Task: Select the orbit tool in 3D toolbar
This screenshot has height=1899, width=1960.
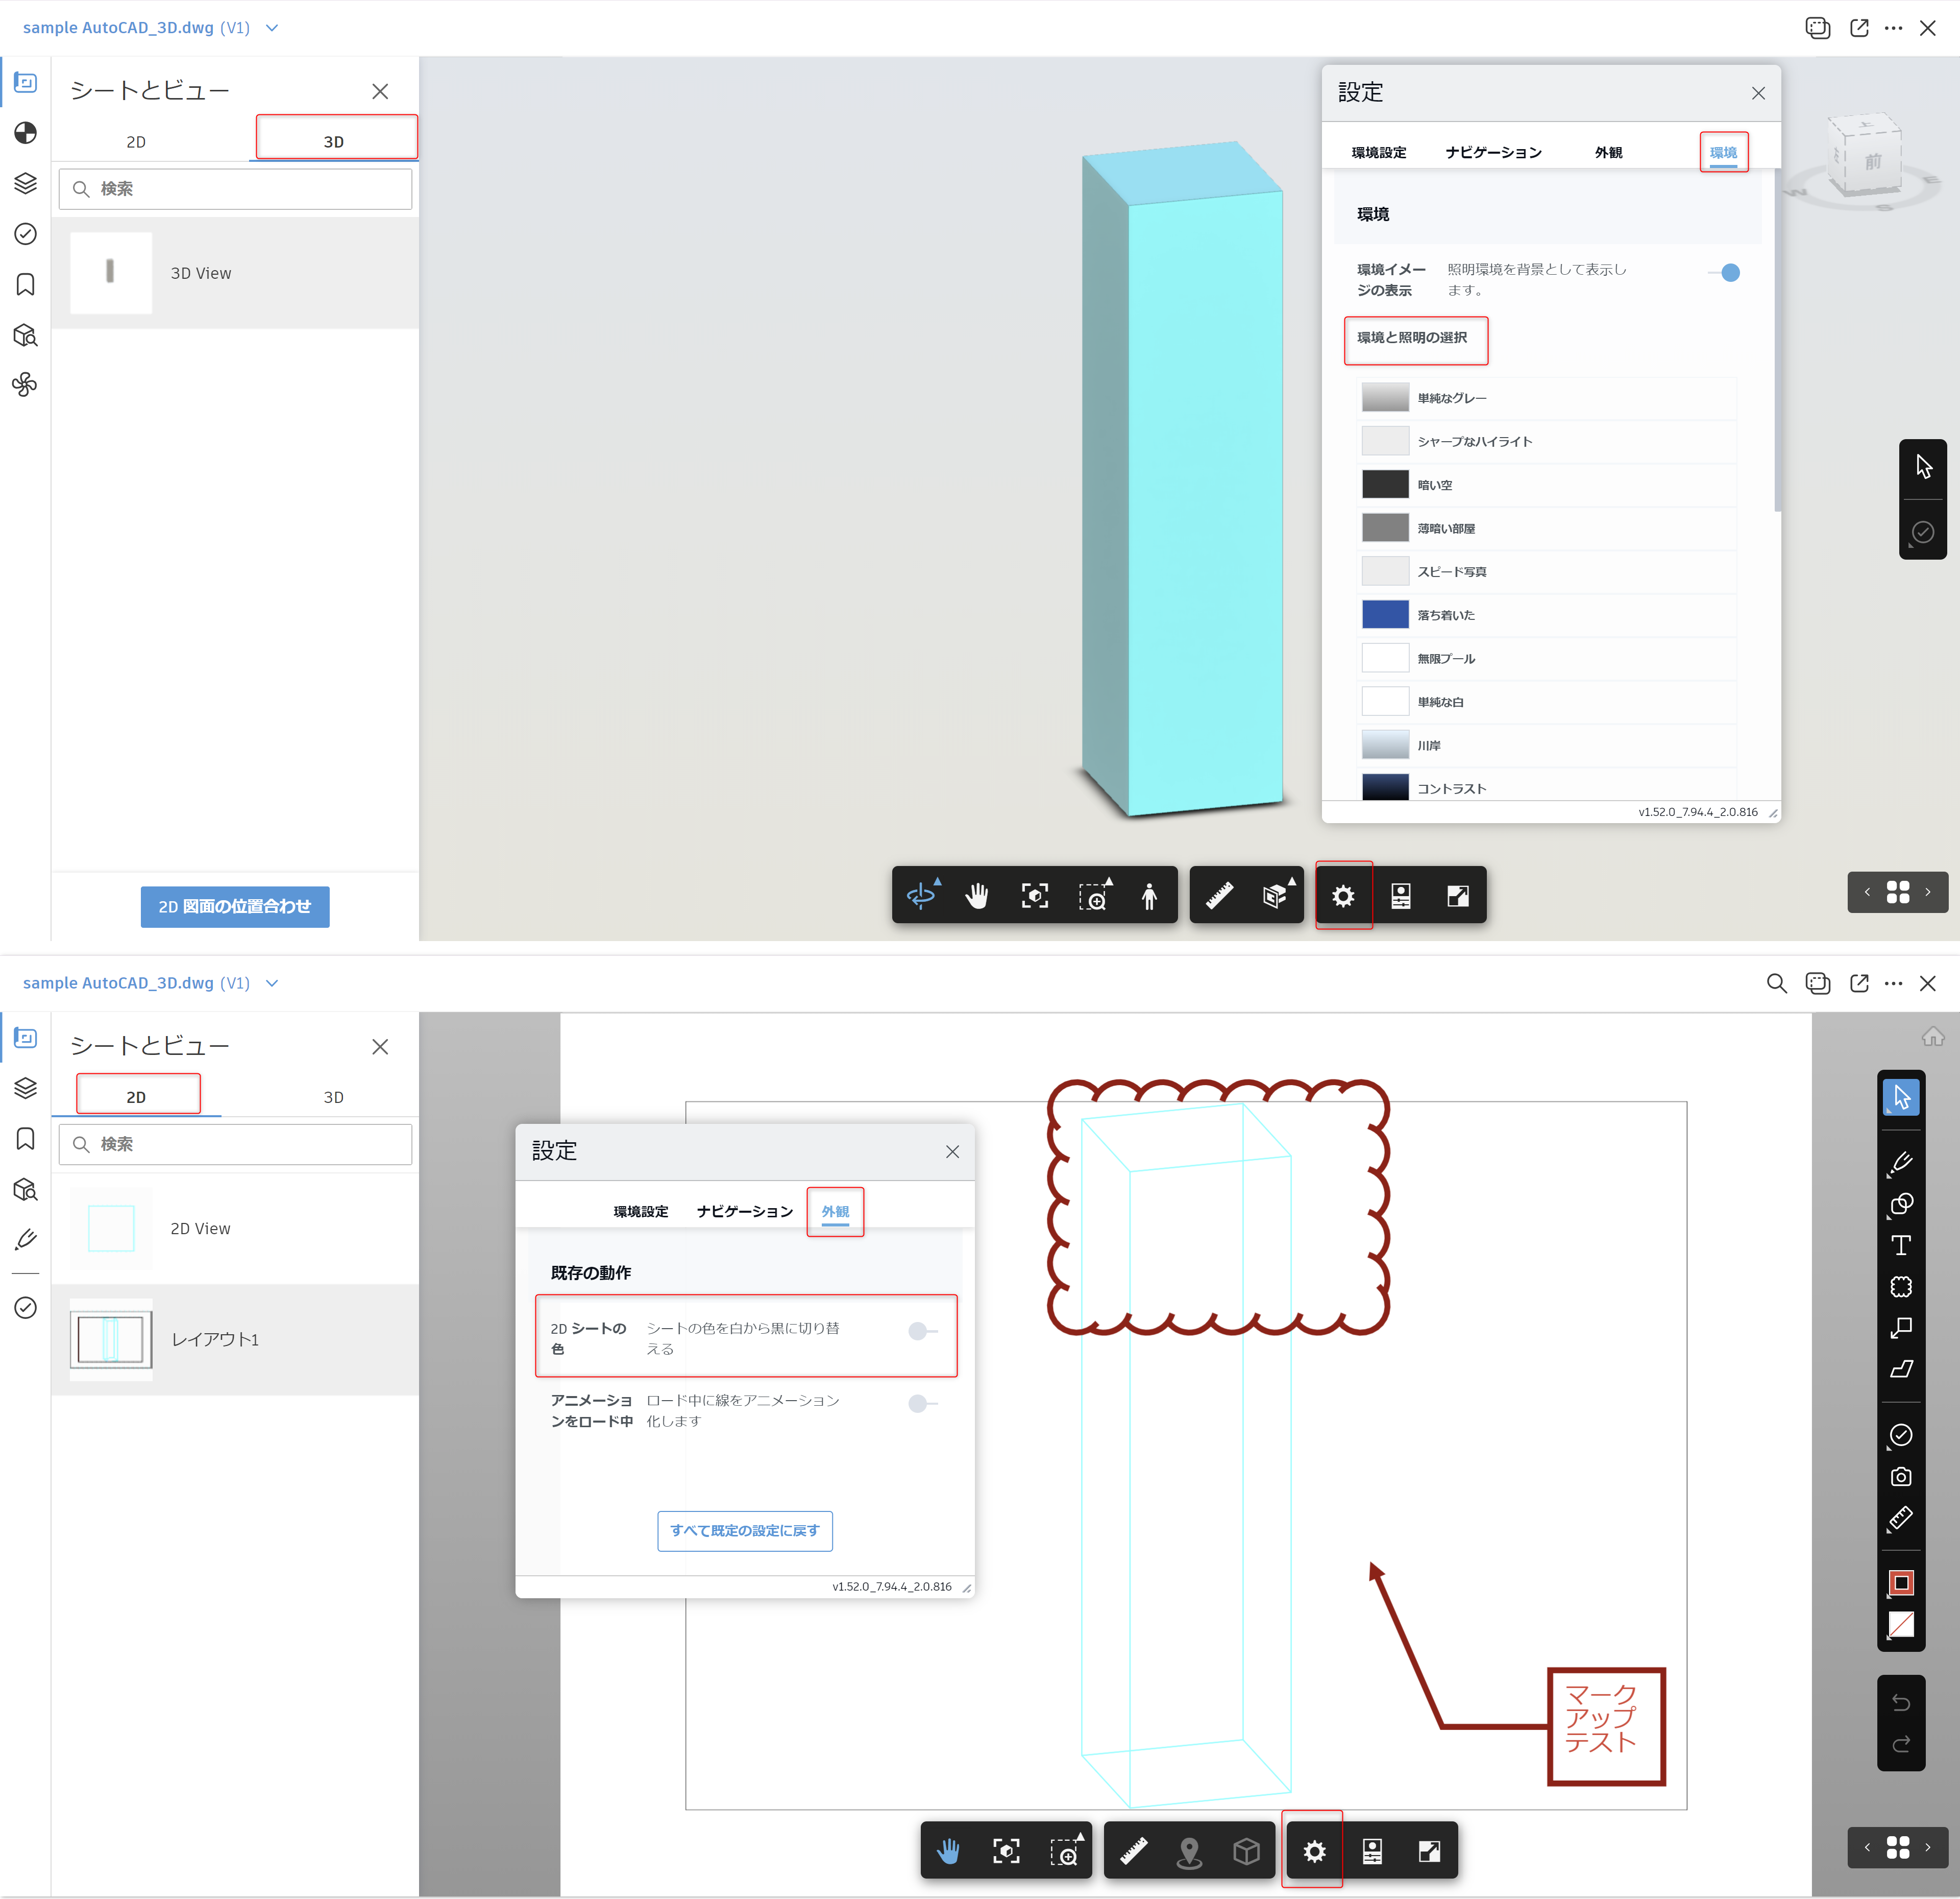Action: pos(921,896)
